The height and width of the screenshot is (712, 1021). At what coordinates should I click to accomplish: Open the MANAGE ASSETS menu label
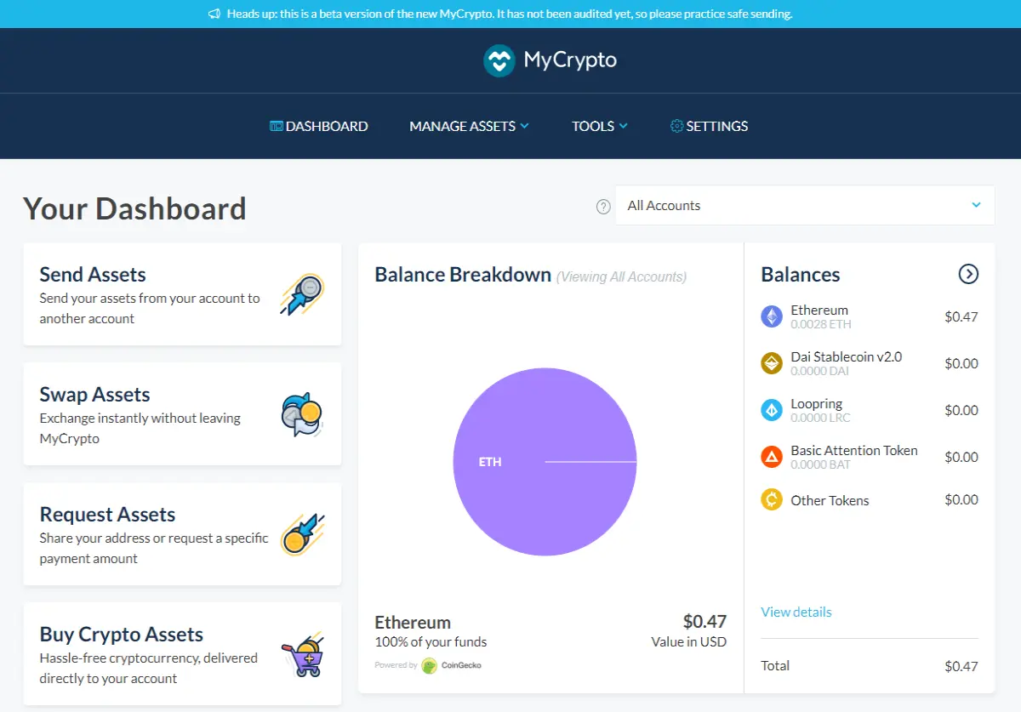[x=463, y=126]
